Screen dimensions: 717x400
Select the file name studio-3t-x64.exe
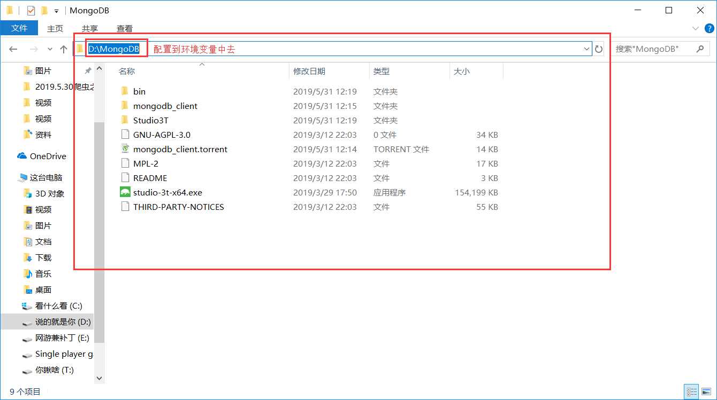[167, 192]
